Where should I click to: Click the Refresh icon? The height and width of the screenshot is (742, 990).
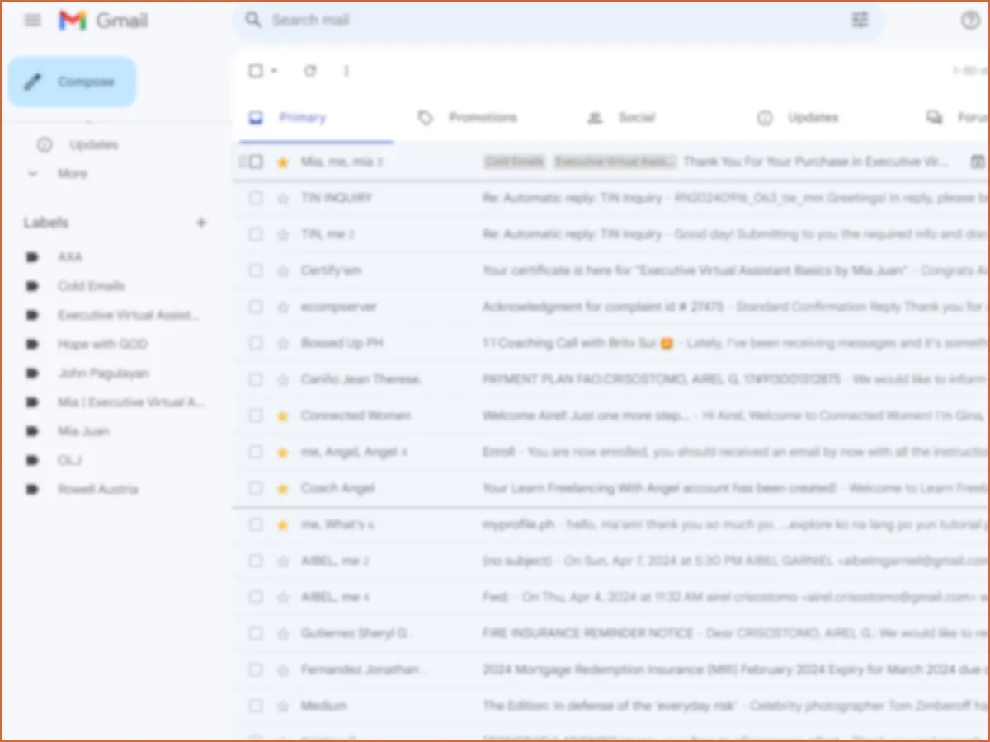click(x=310, y=71)
